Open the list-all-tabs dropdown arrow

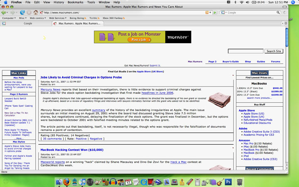282,23
